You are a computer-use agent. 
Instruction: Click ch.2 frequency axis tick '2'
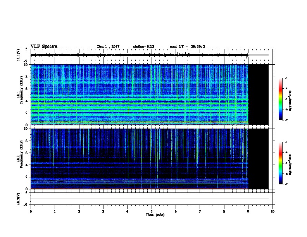click(27, 177)
